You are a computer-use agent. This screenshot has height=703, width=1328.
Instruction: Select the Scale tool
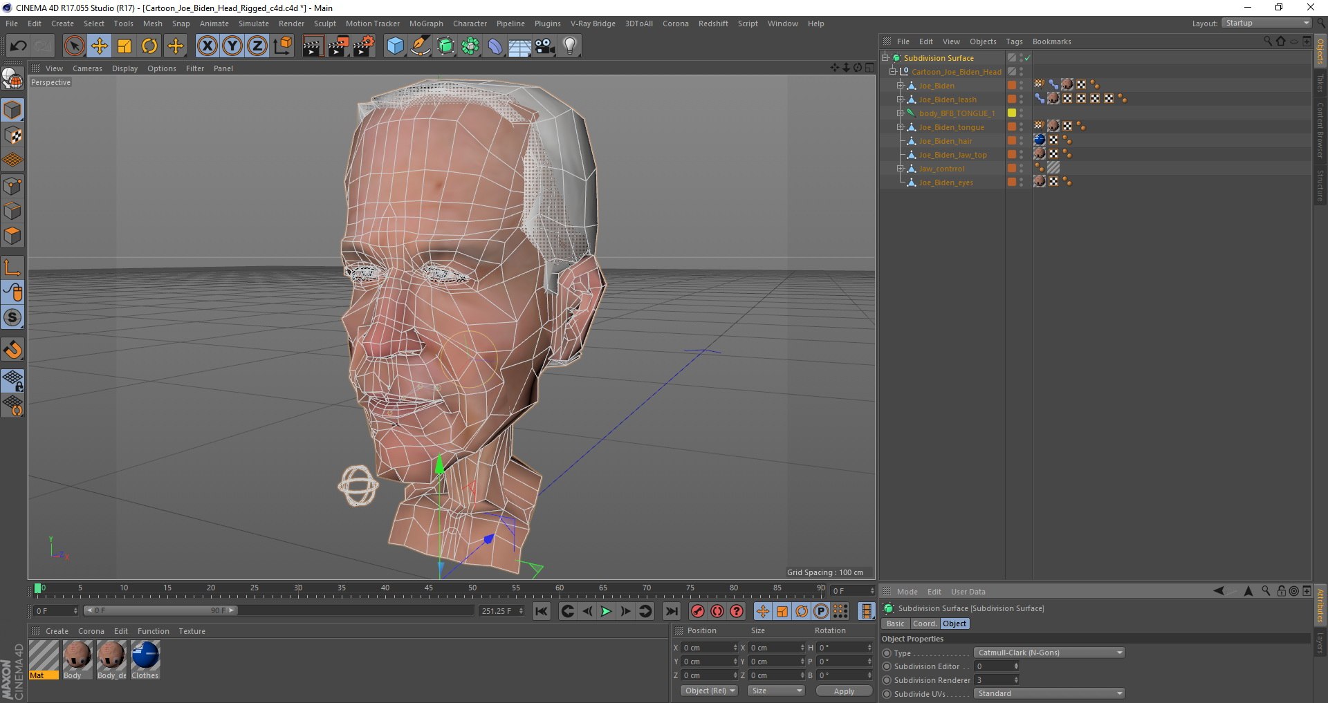click(x=124, y=46)
